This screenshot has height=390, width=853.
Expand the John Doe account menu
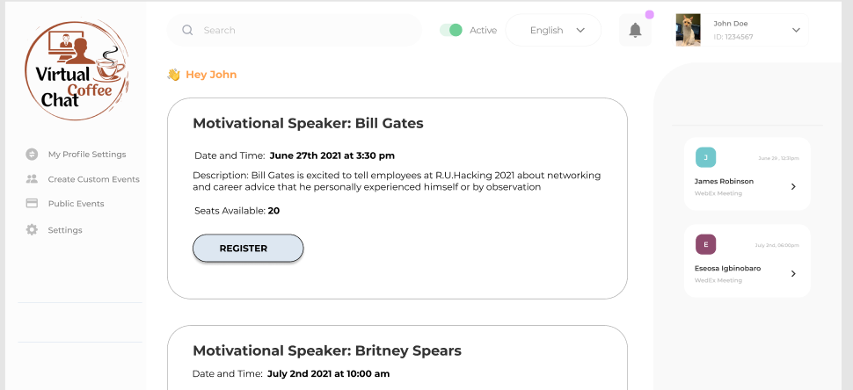(796, 30)
